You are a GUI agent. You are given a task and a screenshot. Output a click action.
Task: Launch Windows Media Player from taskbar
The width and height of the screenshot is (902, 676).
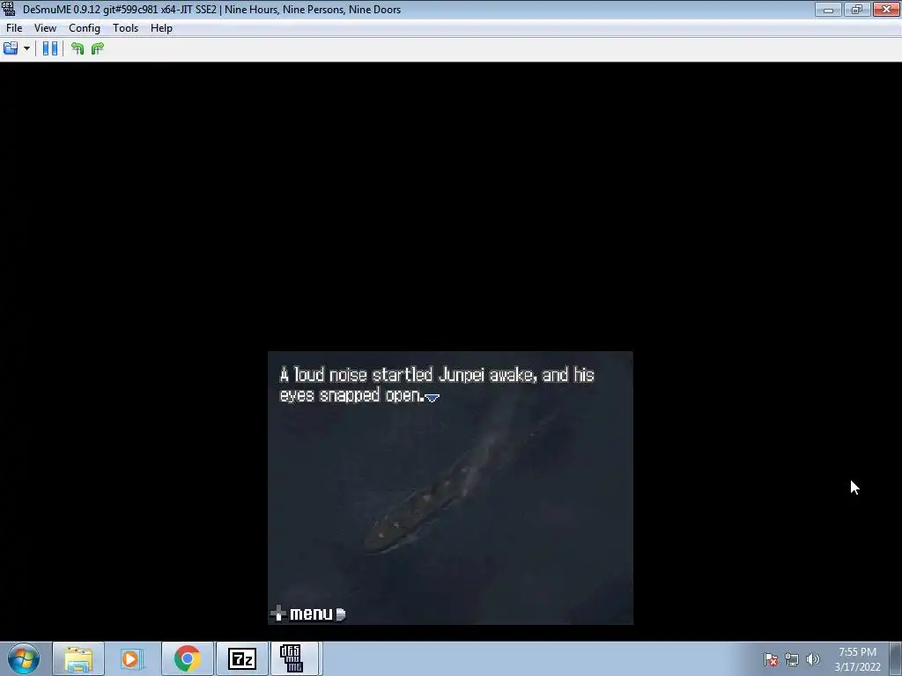coord(132,658)
